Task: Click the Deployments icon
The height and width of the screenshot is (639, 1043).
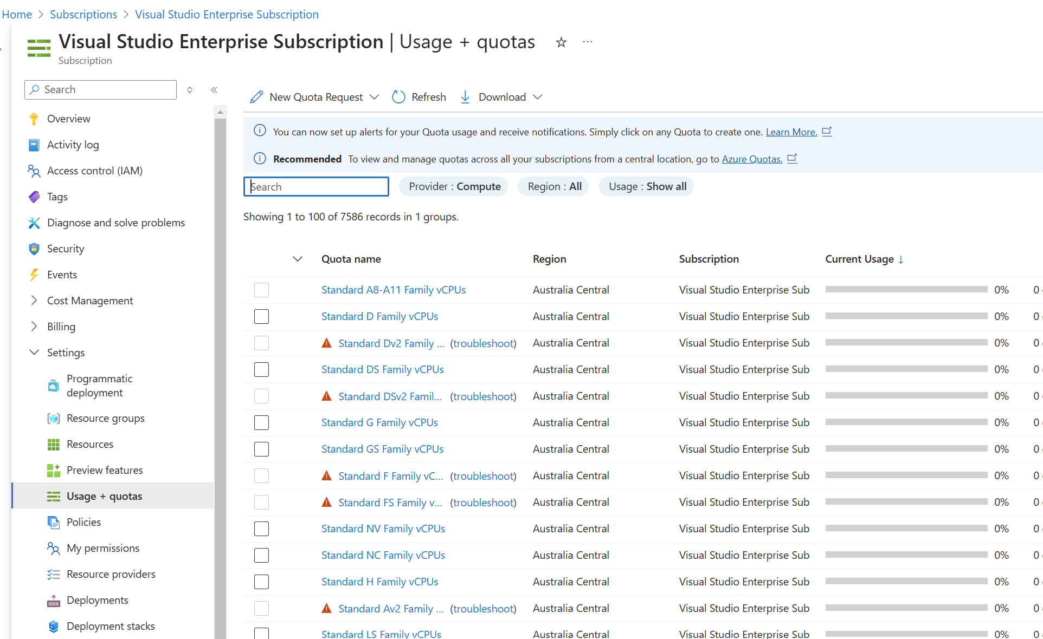Action: [53, 600]
